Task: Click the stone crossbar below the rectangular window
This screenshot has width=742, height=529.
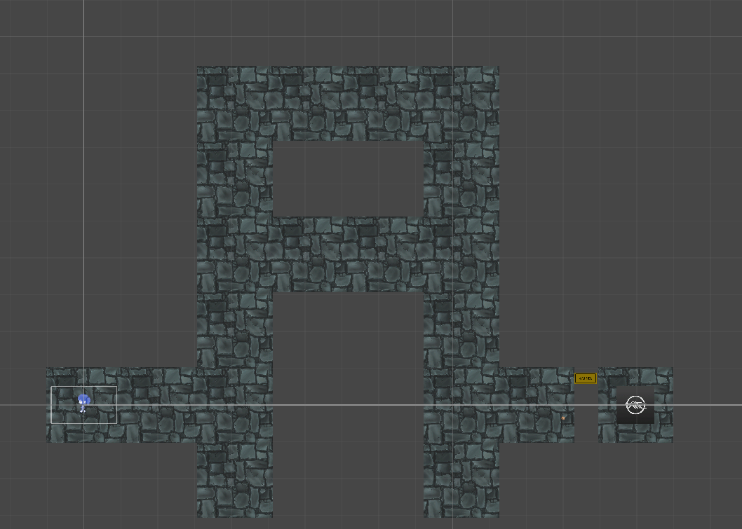Action: (348, 254)
